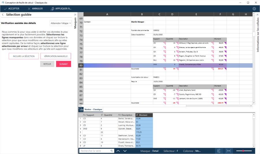Click the Vérification manuelle button

(x=56, y=56)
